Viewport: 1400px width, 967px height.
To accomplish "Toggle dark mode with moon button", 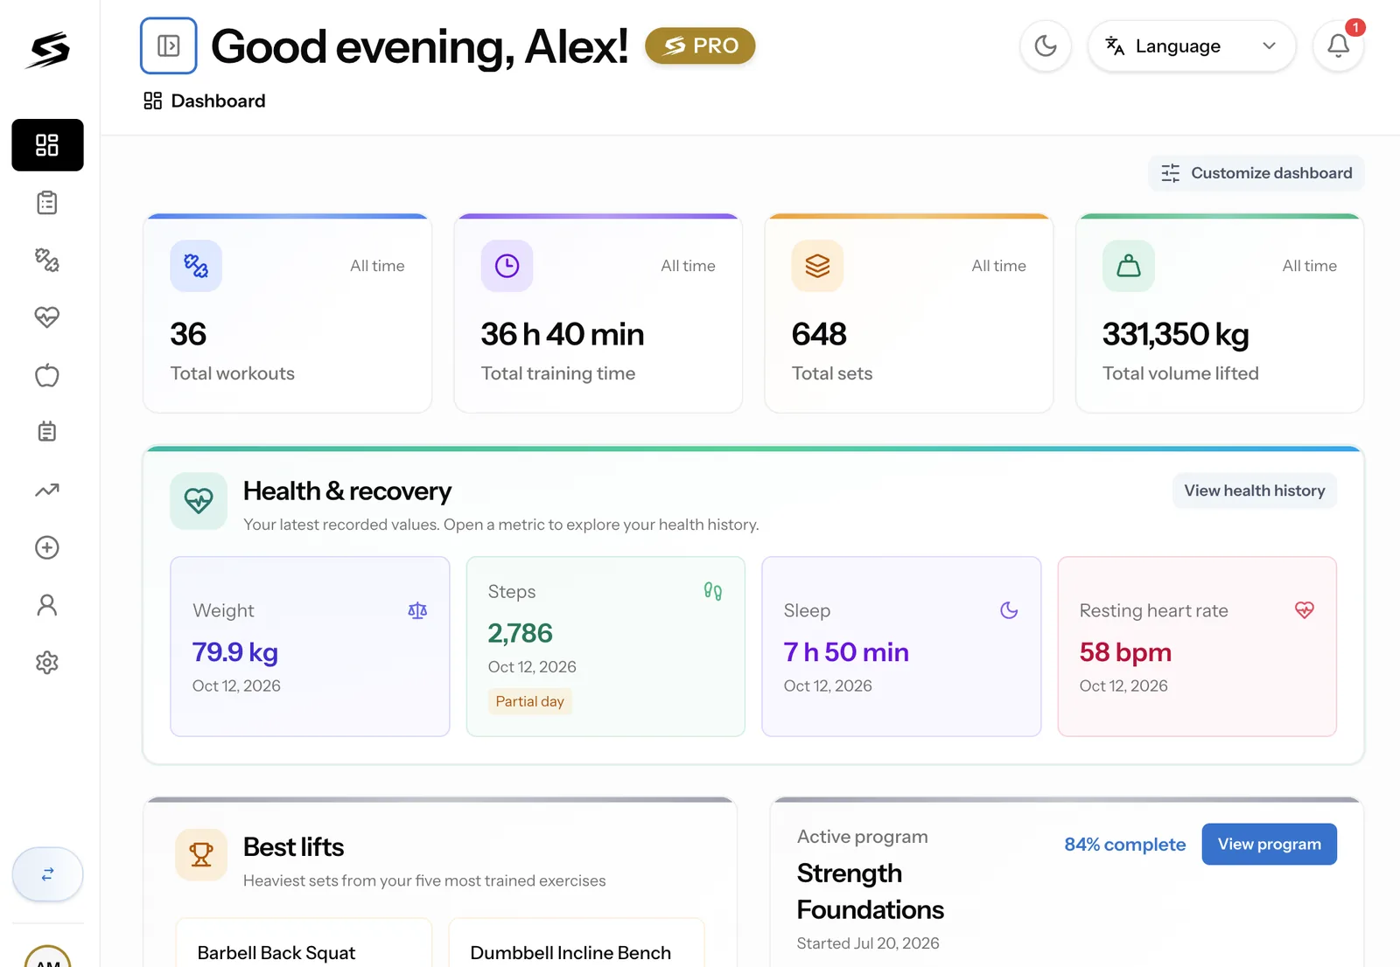I will (1046, 45).
